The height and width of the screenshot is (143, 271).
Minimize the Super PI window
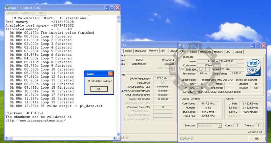[x=107, y=7]
